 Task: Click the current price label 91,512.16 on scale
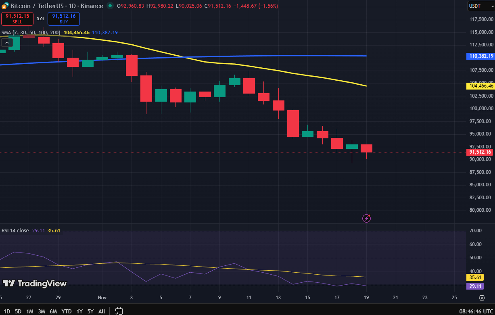pos(480,152)
